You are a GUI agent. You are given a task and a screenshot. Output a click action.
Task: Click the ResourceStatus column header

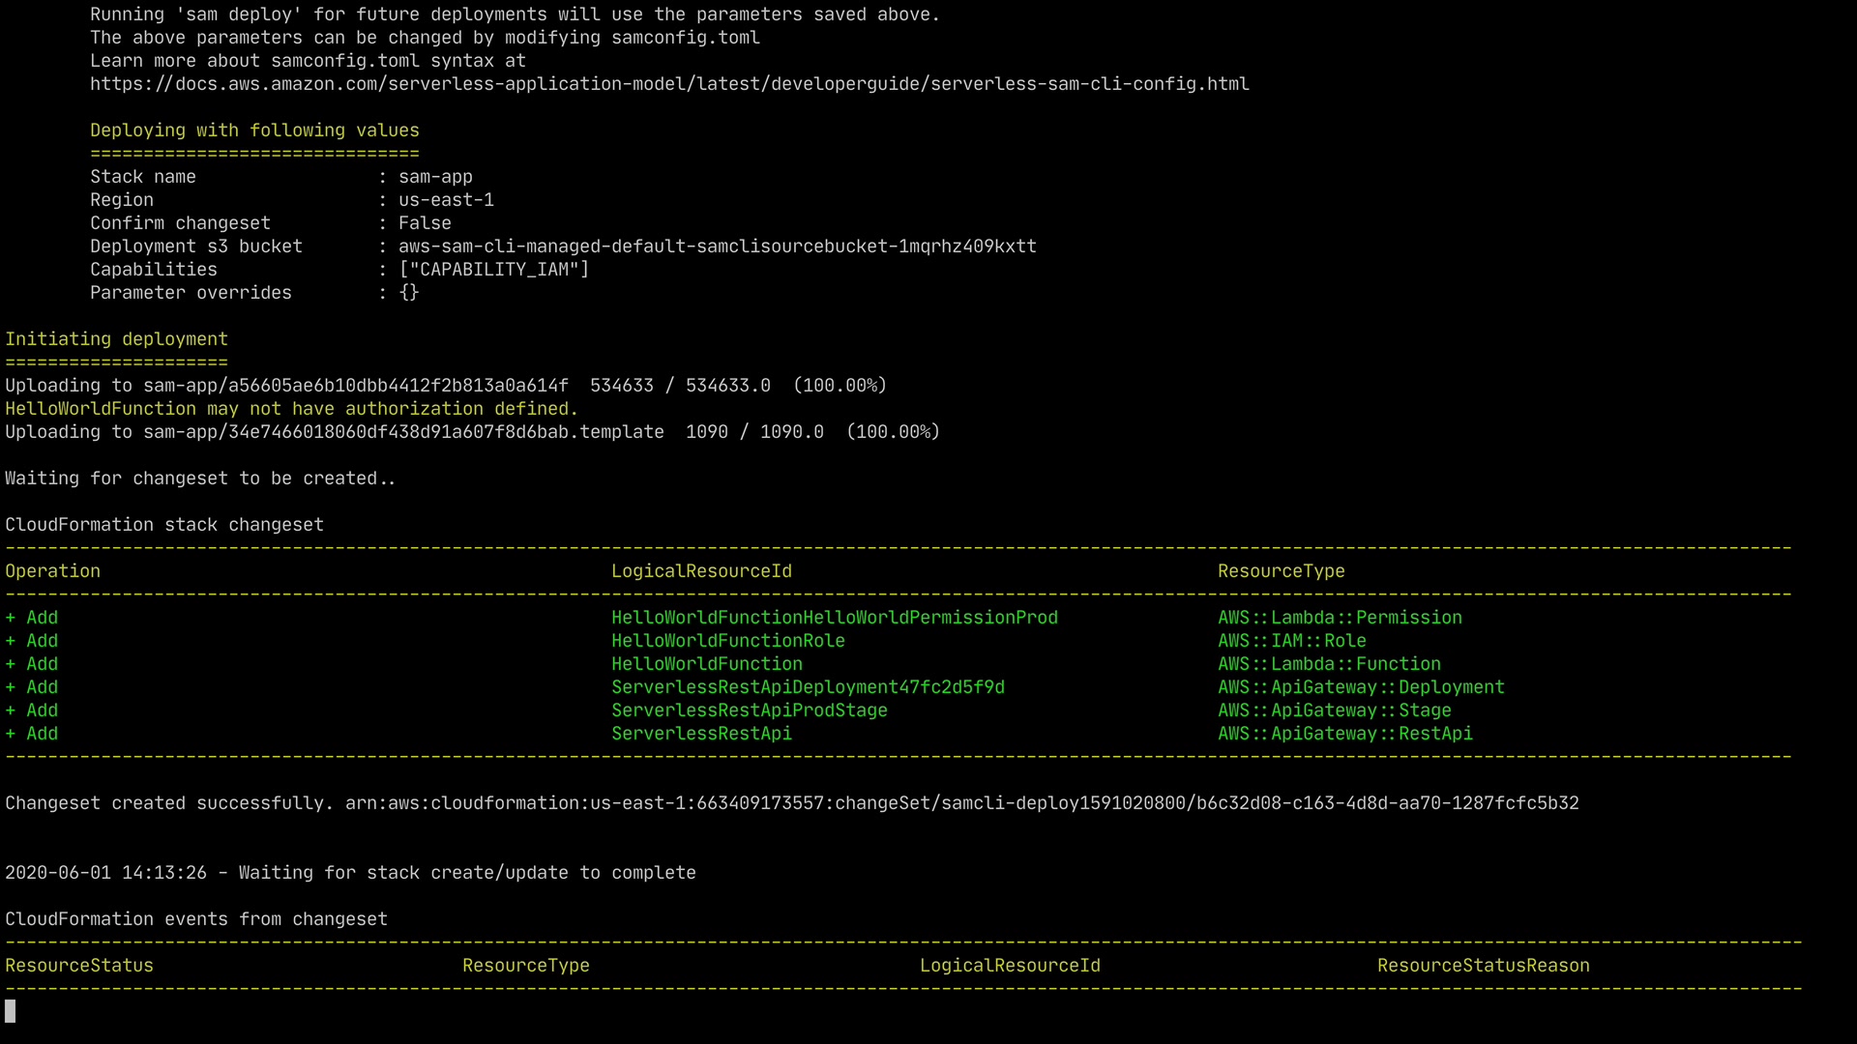pos(79,966)
